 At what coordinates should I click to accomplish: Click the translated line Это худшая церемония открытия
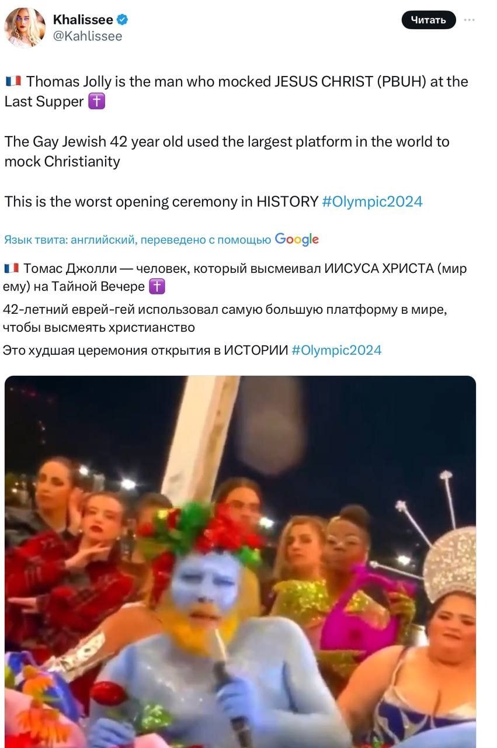(x=145, y=350)
